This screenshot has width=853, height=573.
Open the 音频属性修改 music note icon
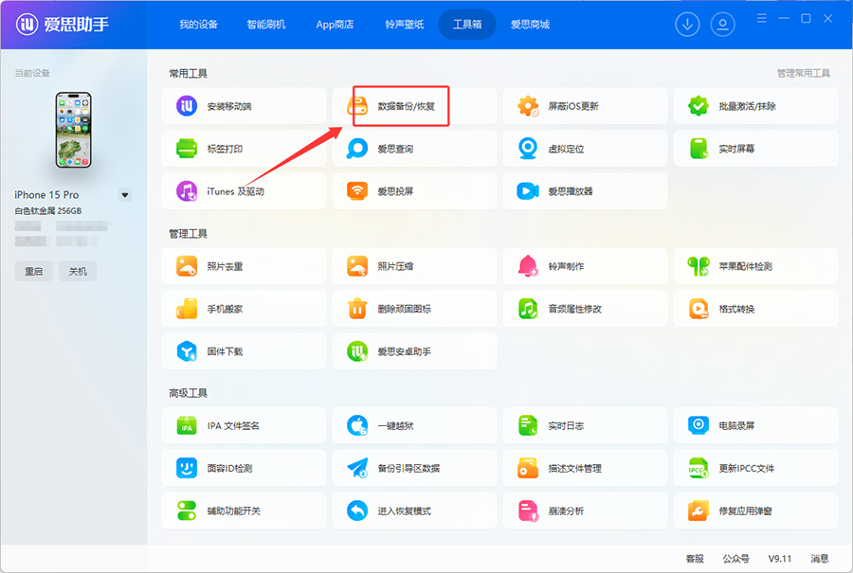coord(528,308)
